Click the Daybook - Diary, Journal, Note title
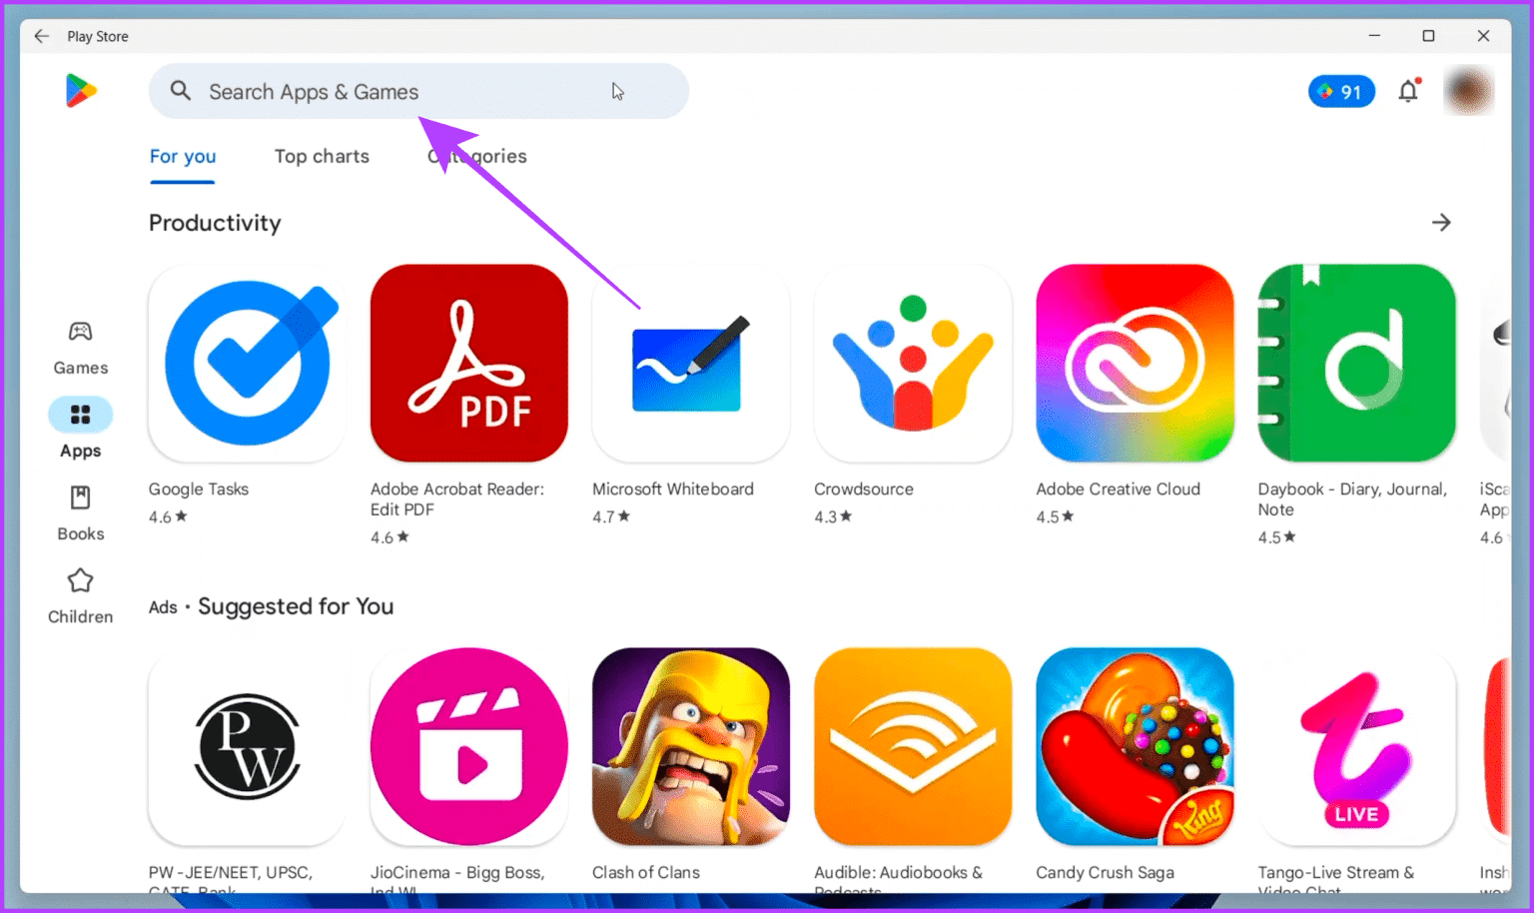 coord(1352,499)
